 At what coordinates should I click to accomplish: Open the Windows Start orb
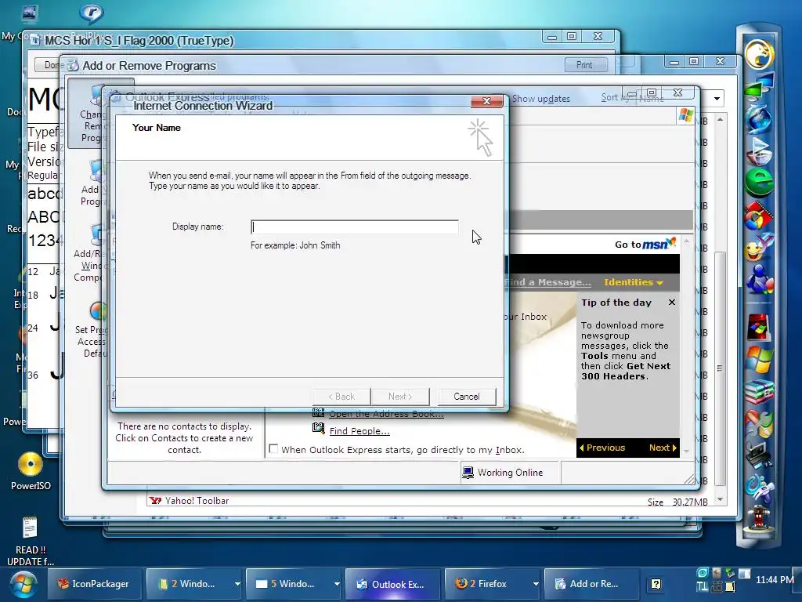click(x=23, y=584)
